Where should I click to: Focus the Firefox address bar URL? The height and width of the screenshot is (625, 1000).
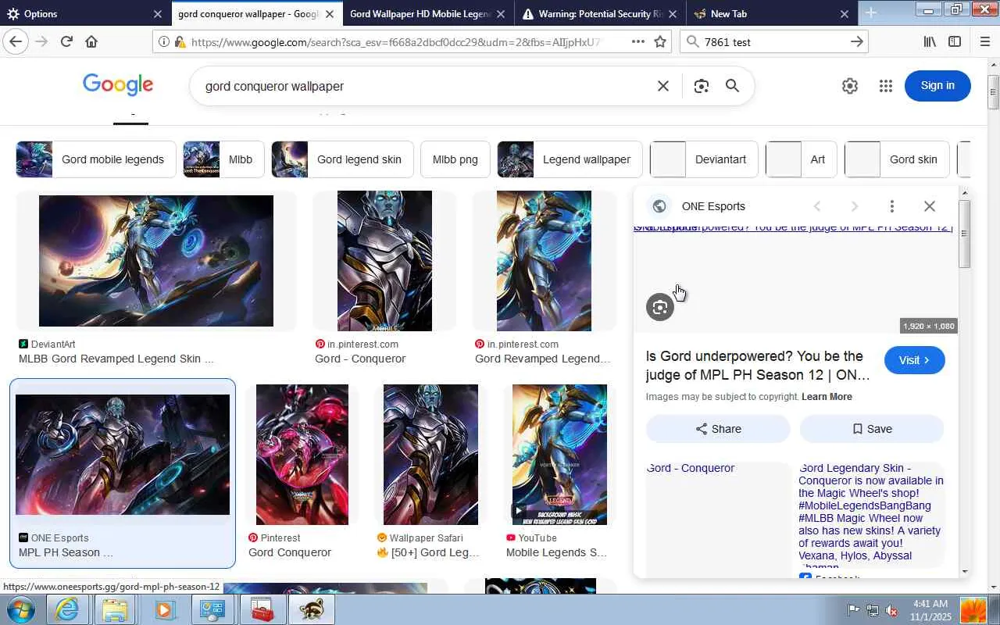(395, 42)
